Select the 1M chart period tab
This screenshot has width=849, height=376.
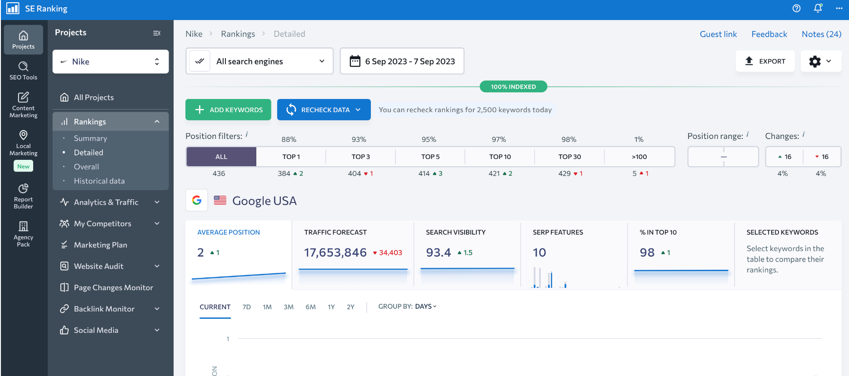(x=267, y=307)
